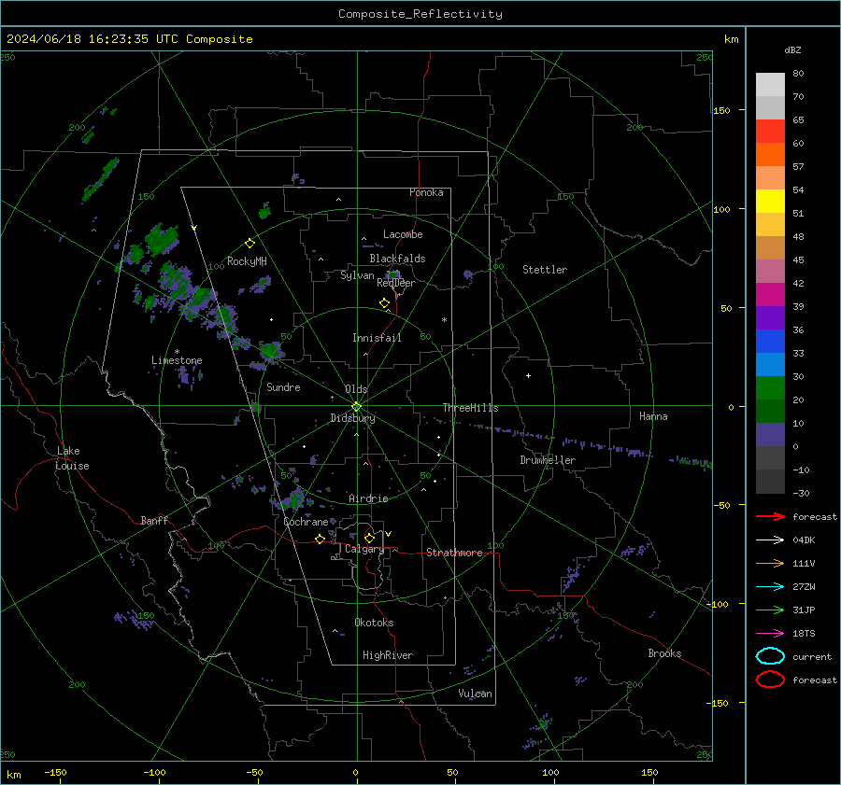Viewport: 841px width, 785px height.
Task: Click the Drumheller label
Action: 548,460
